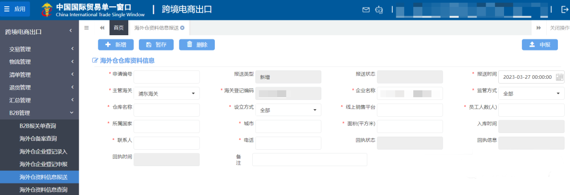Image resolution: width=570 pixels, height=195 pixels.
Task: Open the 主管海关 dropdown
Action: click(x=166, y=94)
